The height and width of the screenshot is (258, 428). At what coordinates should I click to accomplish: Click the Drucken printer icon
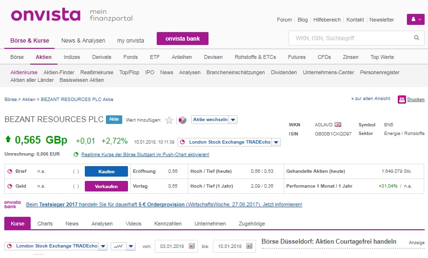point(402,100)
